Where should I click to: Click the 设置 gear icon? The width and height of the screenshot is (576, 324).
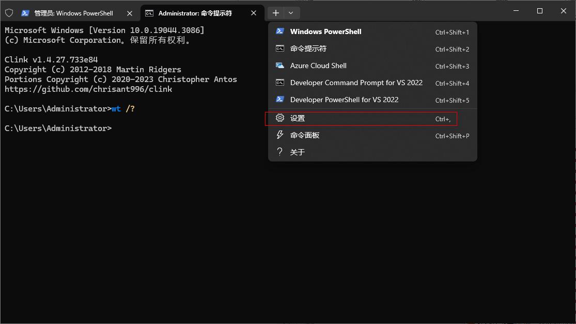click(x=280, y=118)
